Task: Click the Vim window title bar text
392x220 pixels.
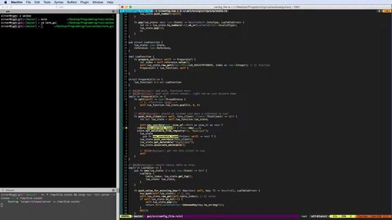Action: pyautogui.click(x=257, y=7)
